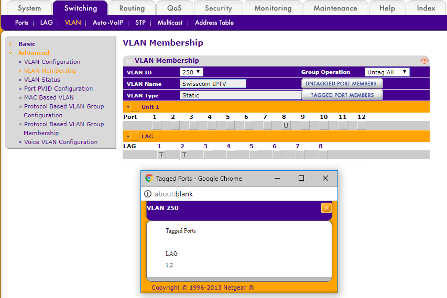
Task: Toggle port 8 untagged membership box
Action: pyautogui.click(x=286, y=125)
